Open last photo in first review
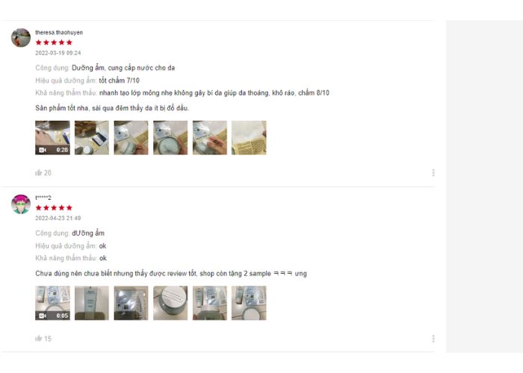Screen dimensions: 523x373 point(249,137)
